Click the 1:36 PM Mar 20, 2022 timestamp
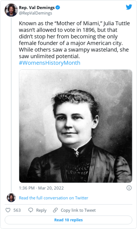The height and width of the screenshot is (229, 137). [41, 188]
